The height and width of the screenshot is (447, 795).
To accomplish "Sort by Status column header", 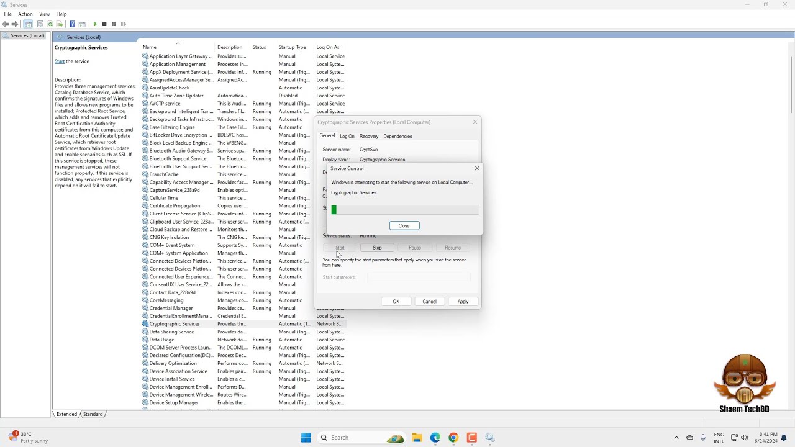I will tap(263, 47).
